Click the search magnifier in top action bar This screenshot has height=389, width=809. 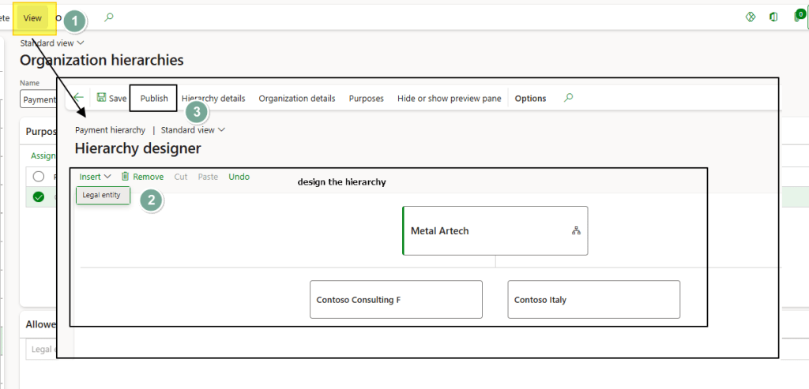point(109,17)
